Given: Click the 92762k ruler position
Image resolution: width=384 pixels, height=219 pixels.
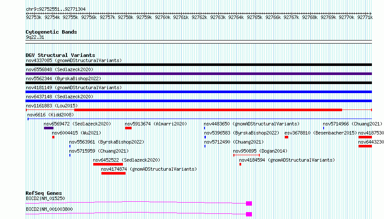Looking at the screenshot, I should tap(199, 17).
